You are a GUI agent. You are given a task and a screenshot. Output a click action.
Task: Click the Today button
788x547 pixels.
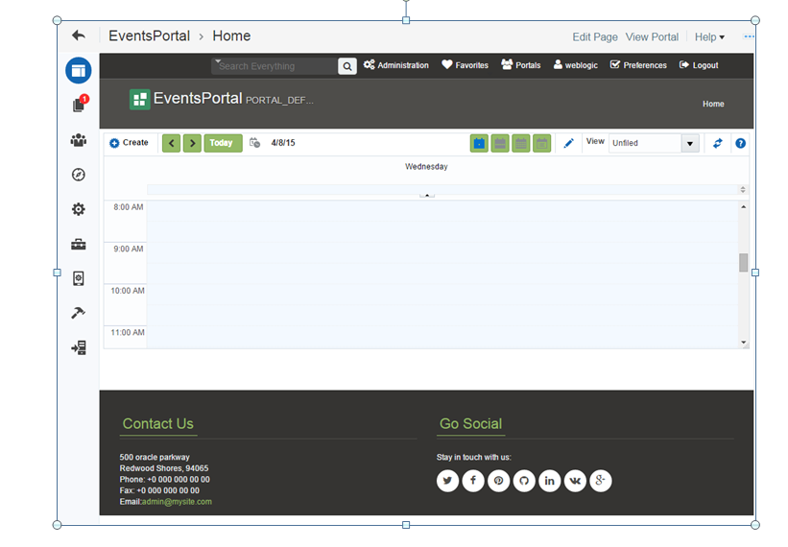(223, 143)
